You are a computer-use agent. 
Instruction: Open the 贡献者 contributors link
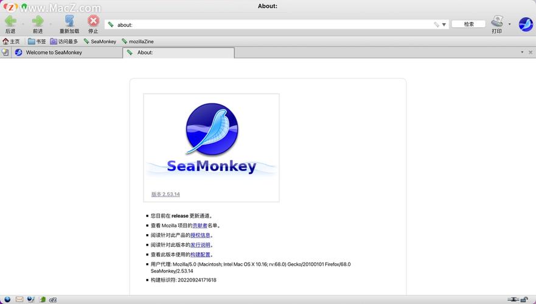point(200,226)
